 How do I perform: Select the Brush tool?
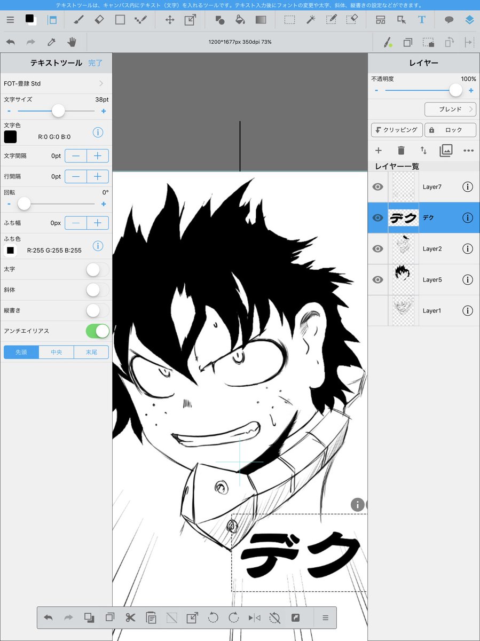78,20
